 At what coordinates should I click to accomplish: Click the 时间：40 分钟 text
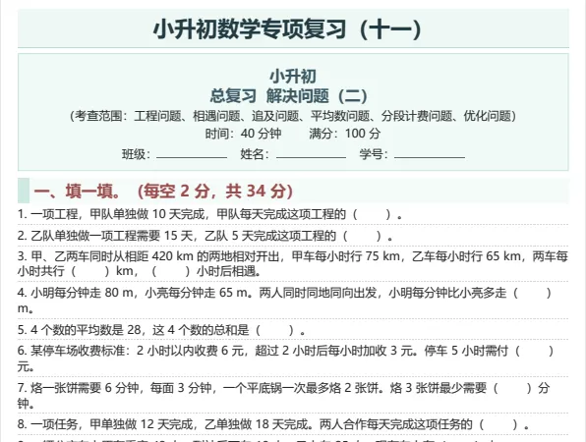[x=243, y=134]
